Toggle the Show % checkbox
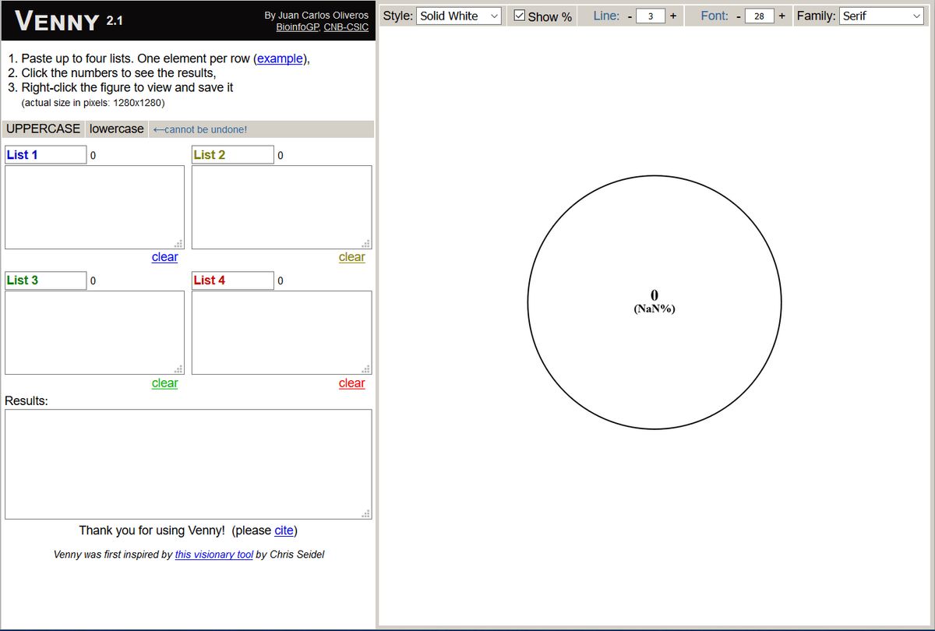Viewport: 935px width, 631px height. coord(520,16)
